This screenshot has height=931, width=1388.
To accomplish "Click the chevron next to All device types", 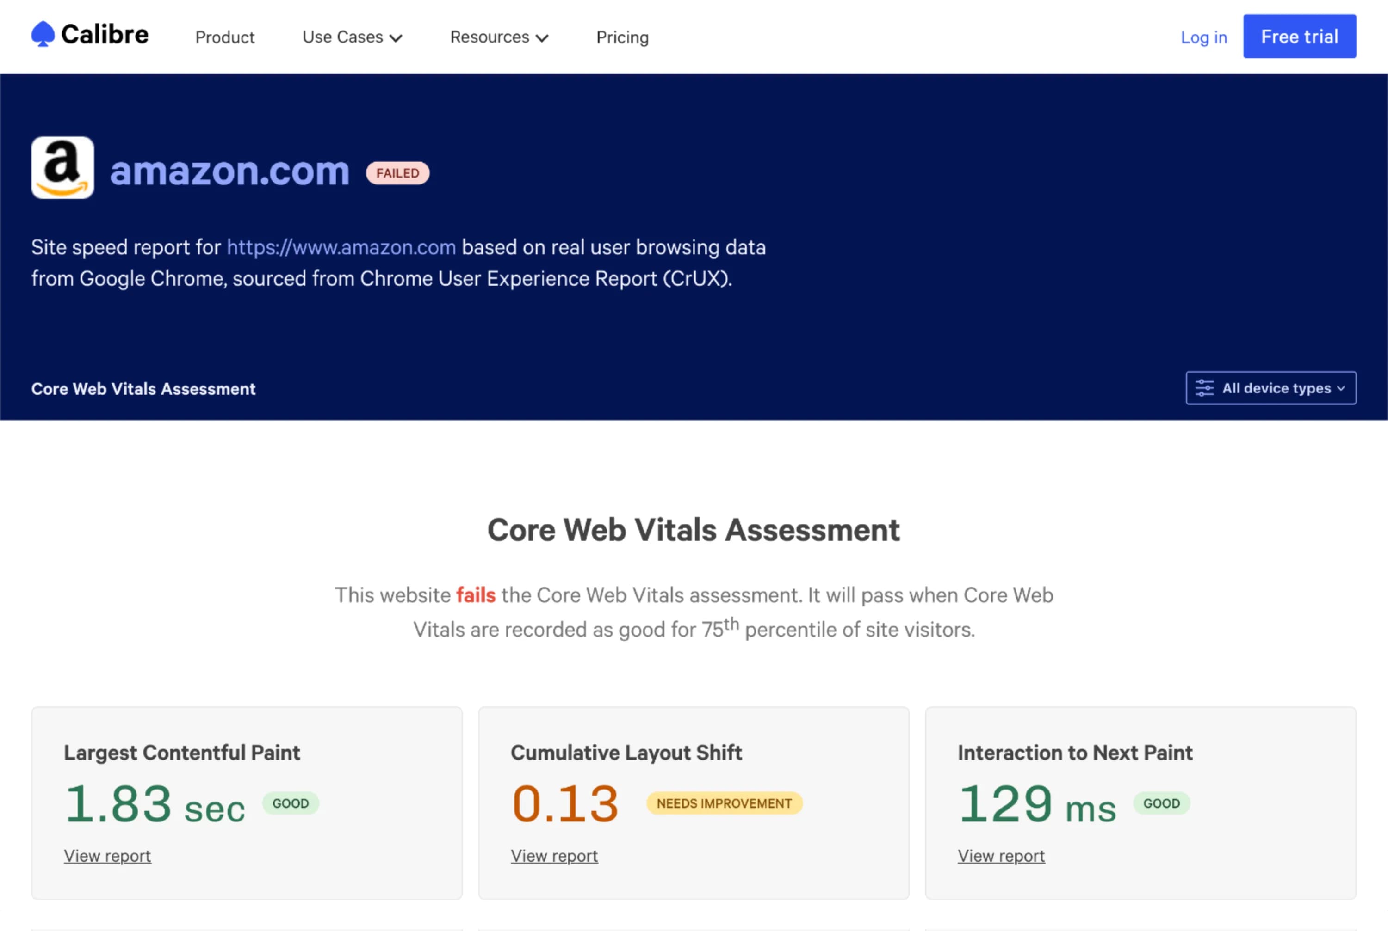I will pyautogui.click(x=1341, y=389).
